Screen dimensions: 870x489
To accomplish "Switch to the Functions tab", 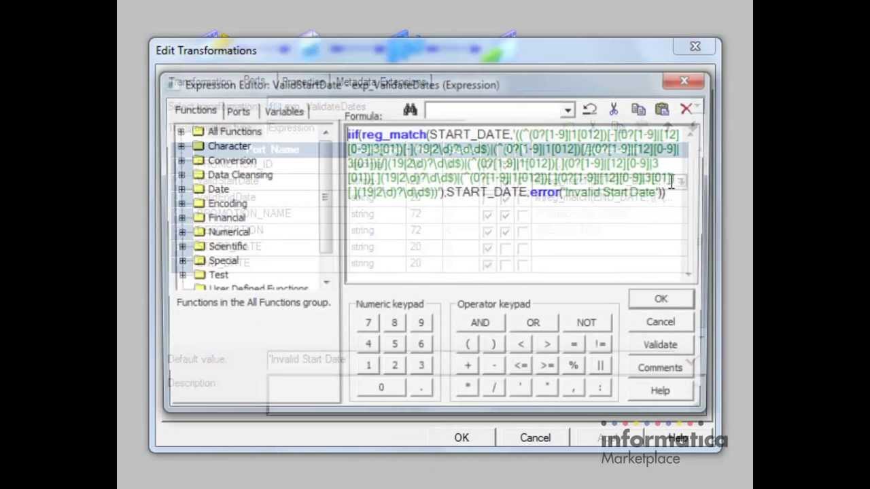I will pos(195,110).
